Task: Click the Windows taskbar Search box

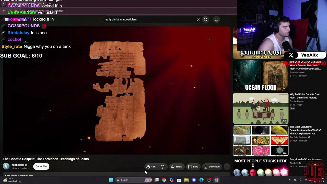Action: tap(134, 180)
